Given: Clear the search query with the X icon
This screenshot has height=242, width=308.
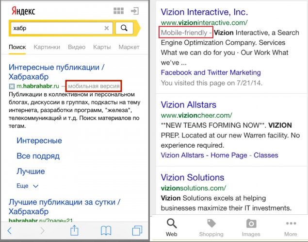Looking at the screenshot, I should (x=106, y=28).
